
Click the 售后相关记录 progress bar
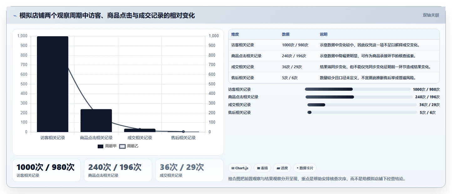click(x=362, y=112)
